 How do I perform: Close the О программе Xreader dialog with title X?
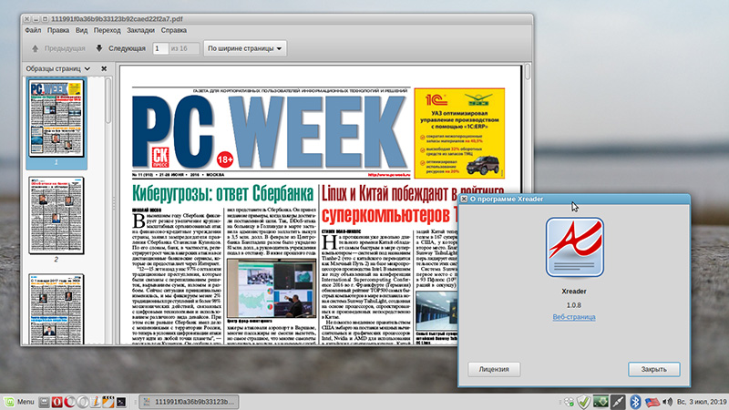point(464,199)
